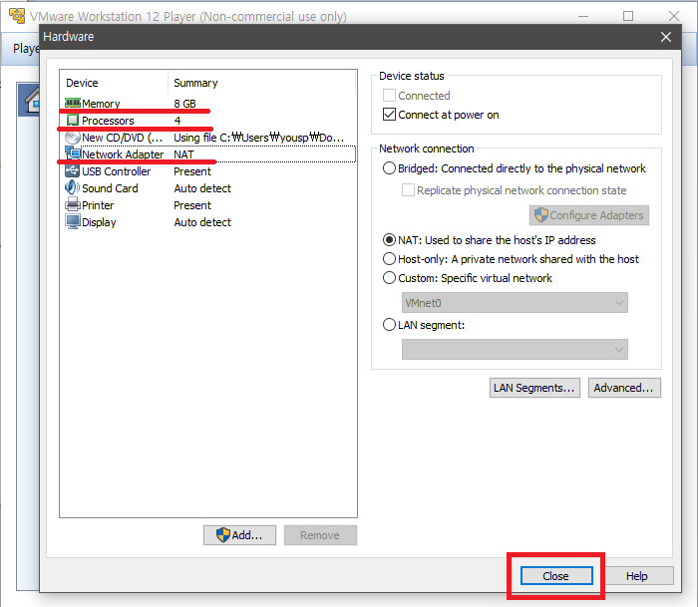Select the Processors device row
Image resolution: width=698 pixels, height=607 pixels.
(x=208, y=121)
